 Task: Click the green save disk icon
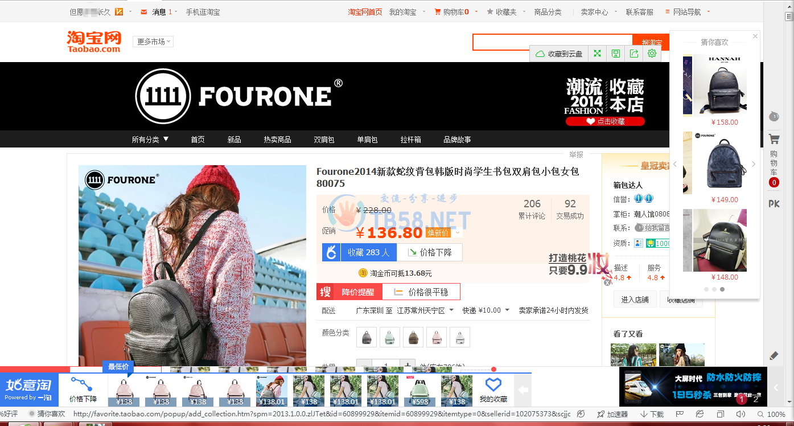pyautogui.click(x=615, y=54)
